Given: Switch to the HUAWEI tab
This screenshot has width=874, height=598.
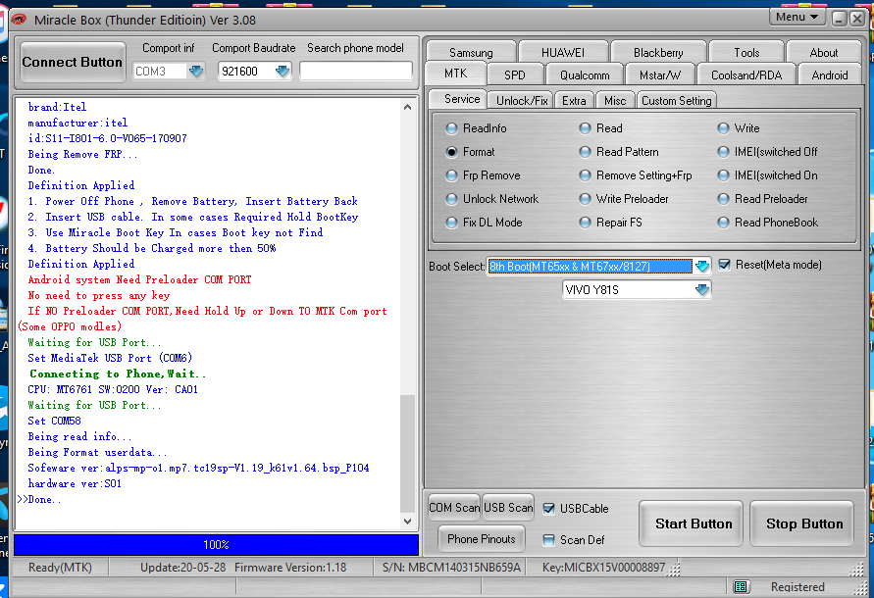Looking at the screenshot, I should pos(563,52).
